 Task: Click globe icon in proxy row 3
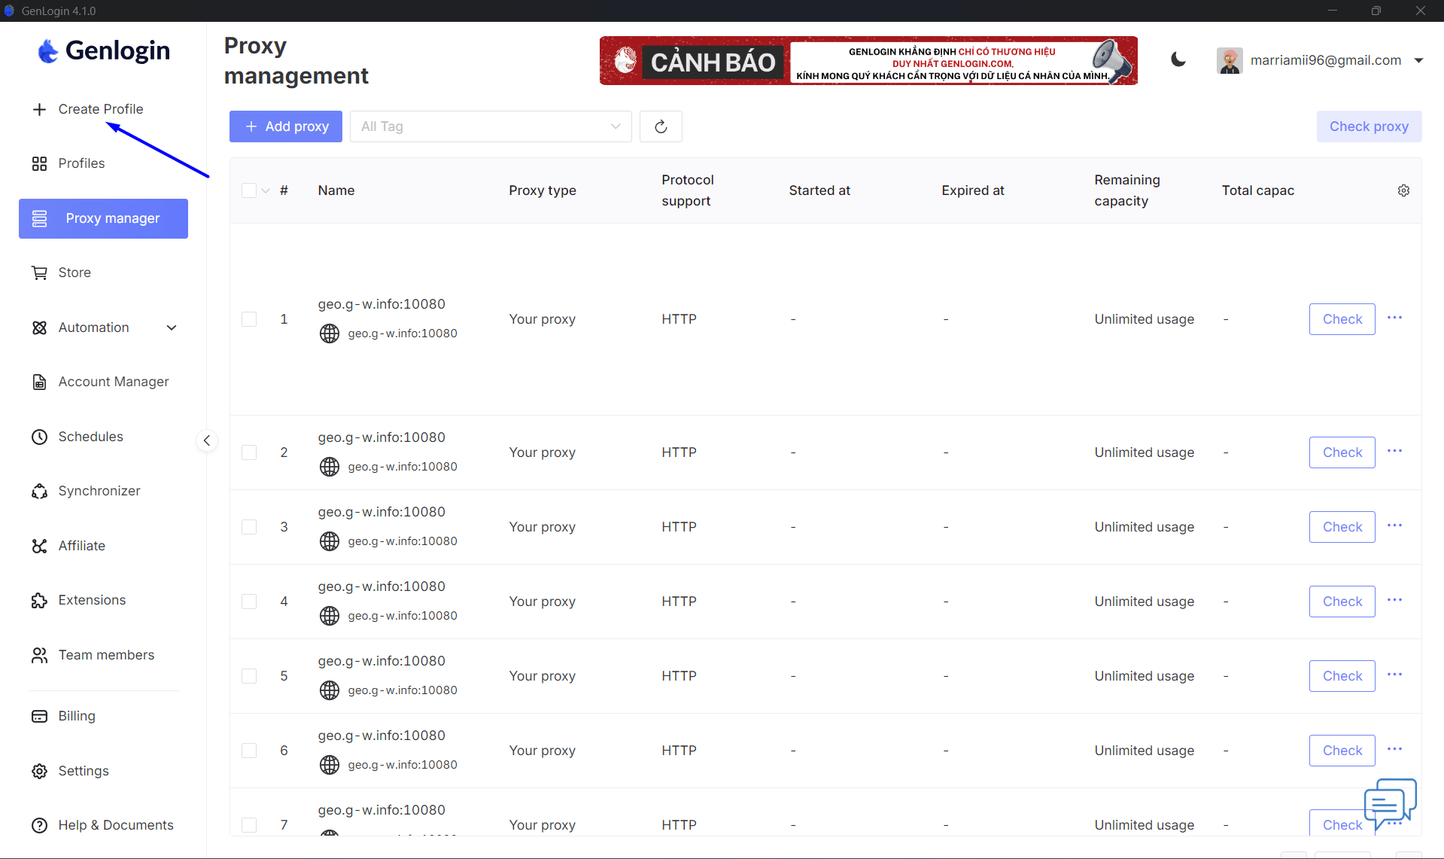(330, 541)
